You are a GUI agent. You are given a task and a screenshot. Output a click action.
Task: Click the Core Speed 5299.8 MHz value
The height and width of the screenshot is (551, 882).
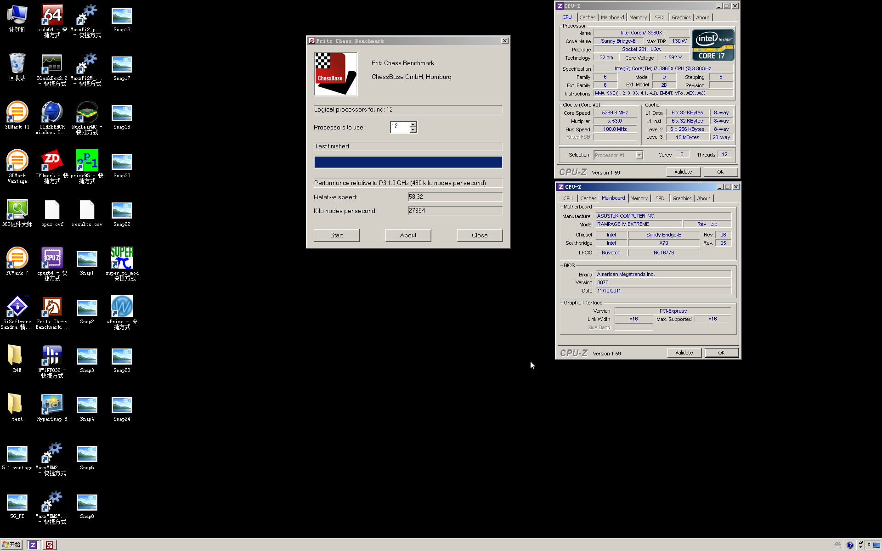[x=615, y=113]
